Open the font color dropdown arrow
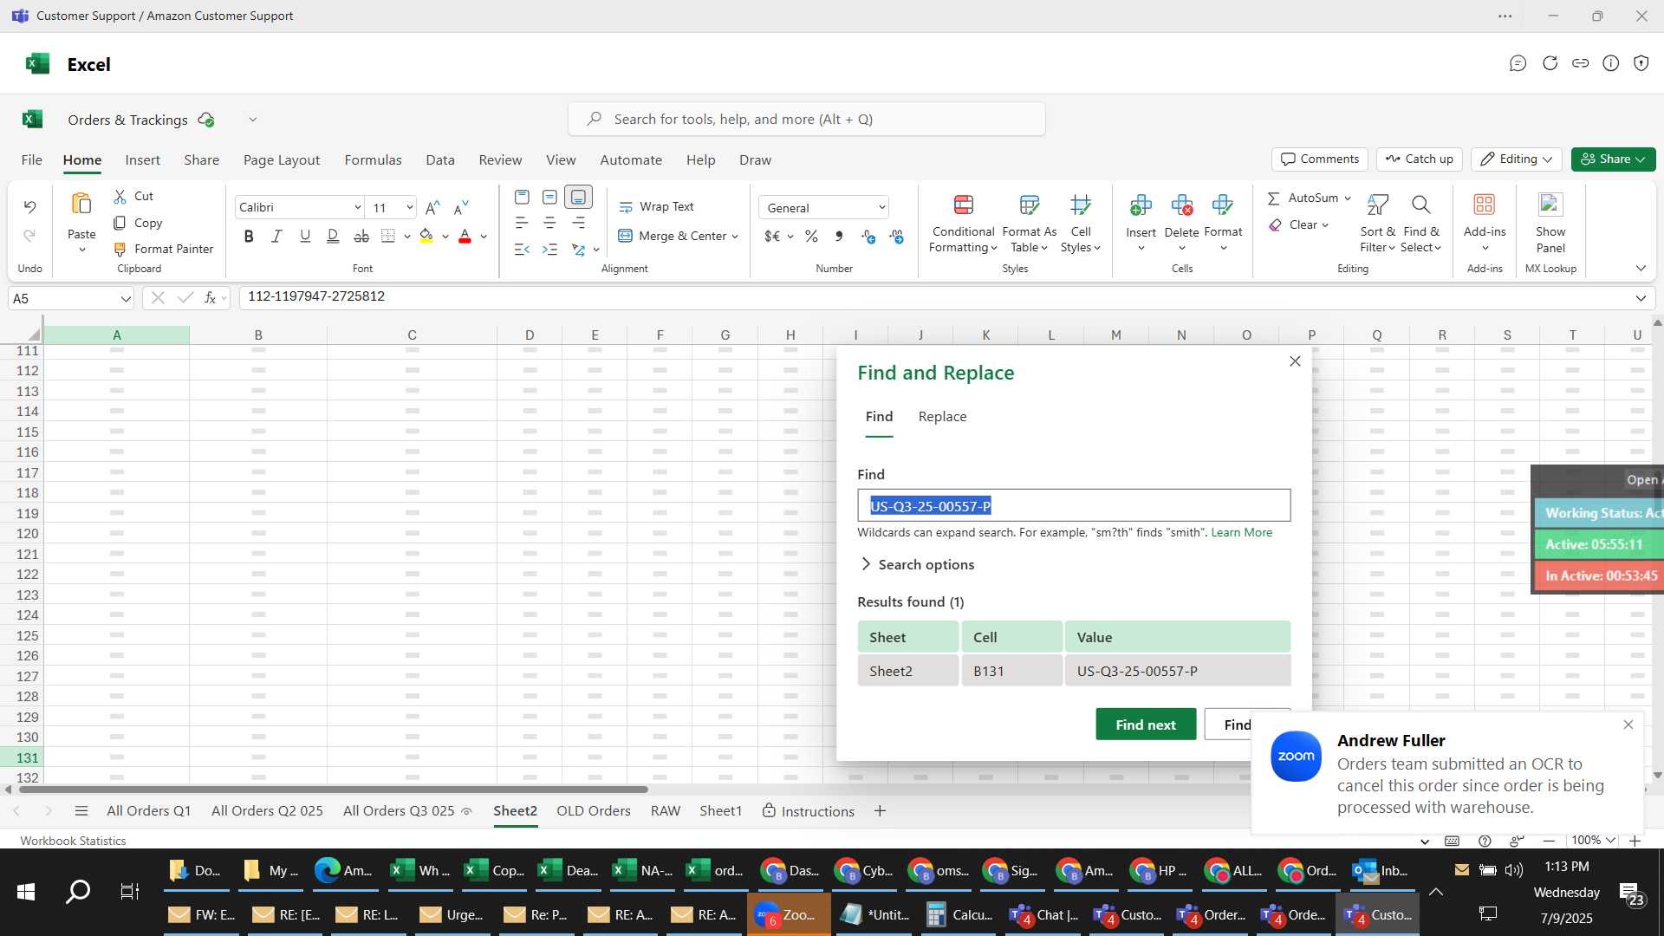The width and height of the screenshot is (1664, 936). 484,237
